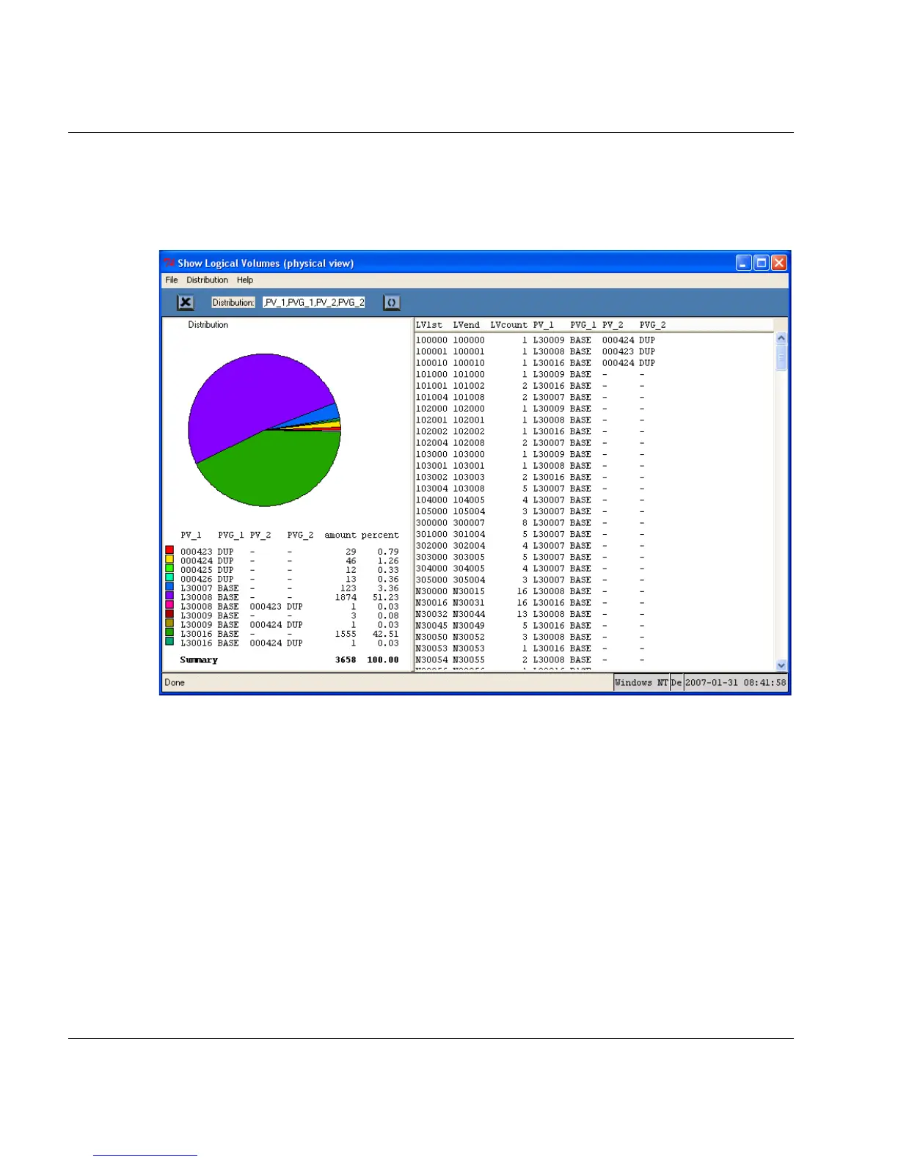The height and width of the screenshot is (1162, 898).
Task: Click the Windows NT status bar cell
Action: pos(641,682)
